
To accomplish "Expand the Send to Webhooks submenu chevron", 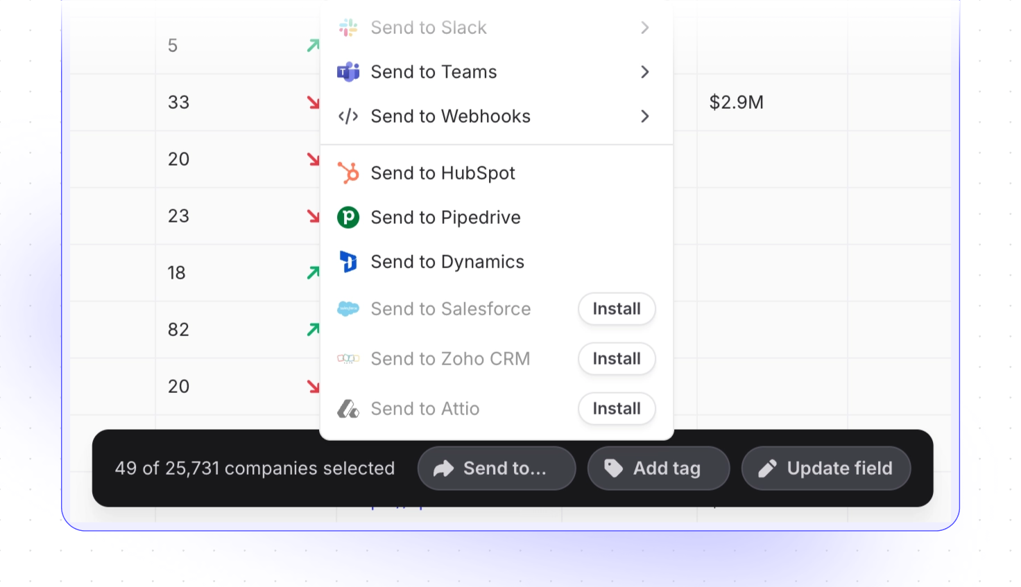I will point(645,116).
